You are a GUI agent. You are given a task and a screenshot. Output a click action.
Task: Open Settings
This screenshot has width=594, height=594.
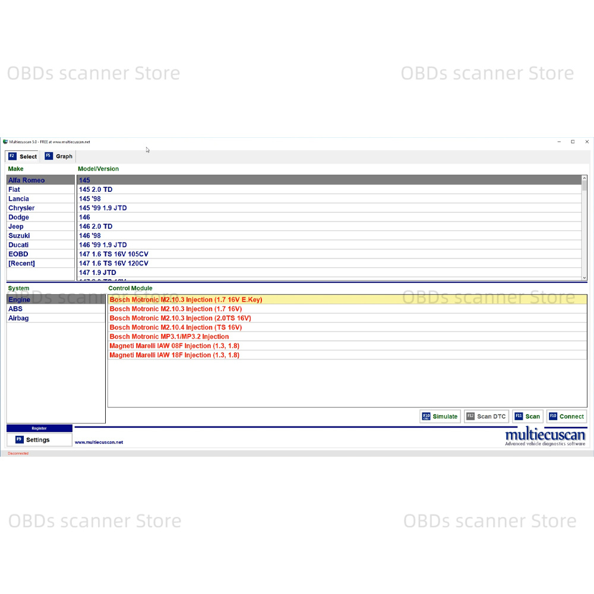tap(39, 440)
